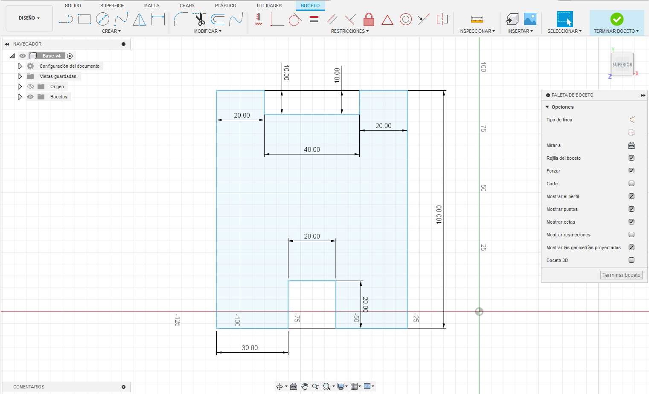Toggle visibility eye of Bocetos folder

click(x=30, y=97)
